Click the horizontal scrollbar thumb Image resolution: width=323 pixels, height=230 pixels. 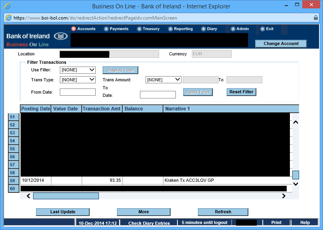66,196
